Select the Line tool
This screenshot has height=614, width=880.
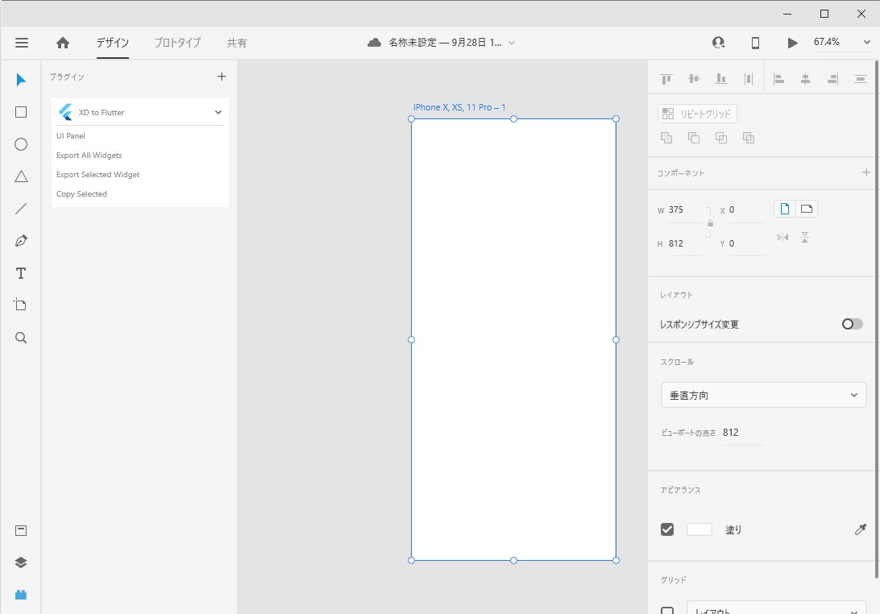coord(21,209)
